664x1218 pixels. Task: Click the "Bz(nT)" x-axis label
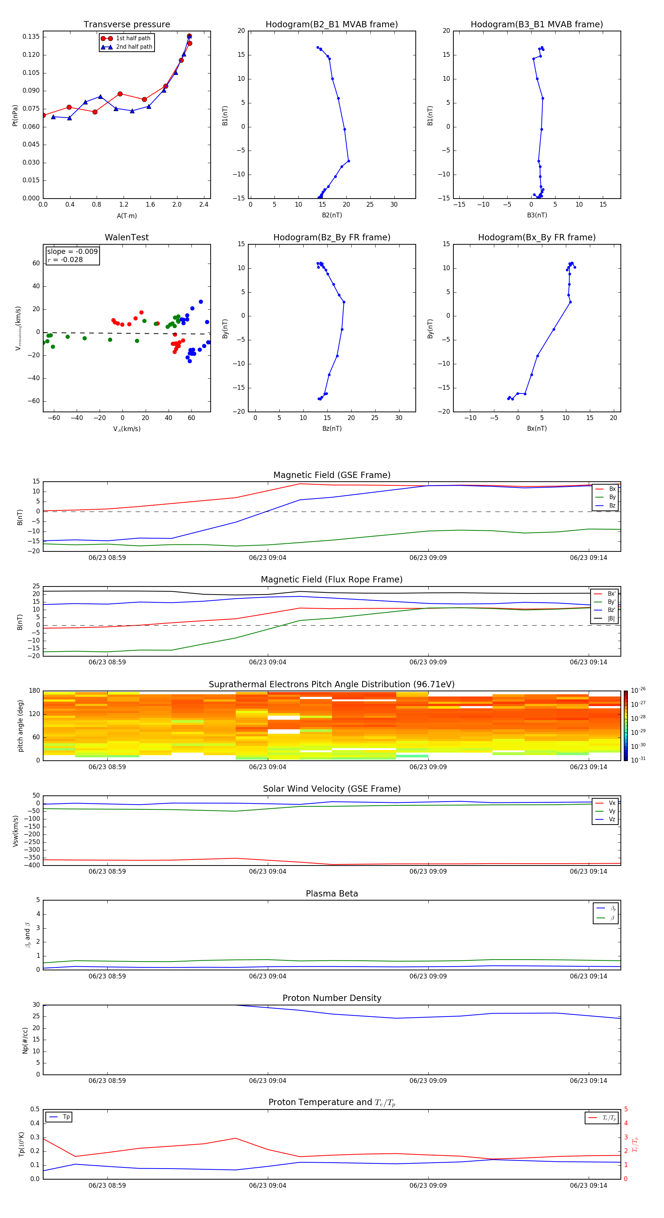(332, 429)
